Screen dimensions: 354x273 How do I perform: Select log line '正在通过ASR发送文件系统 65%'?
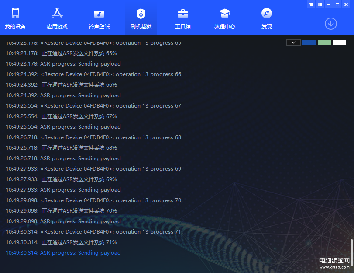pos(62,53)
